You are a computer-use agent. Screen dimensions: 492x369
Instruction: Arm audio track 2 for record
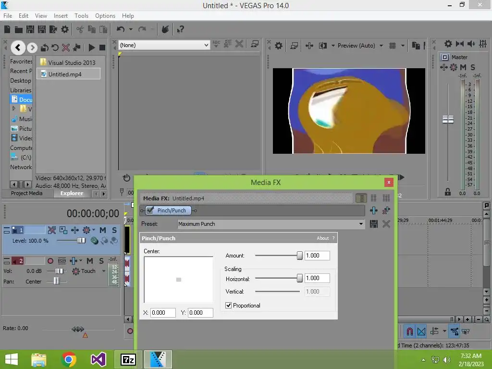pos(50,261)
